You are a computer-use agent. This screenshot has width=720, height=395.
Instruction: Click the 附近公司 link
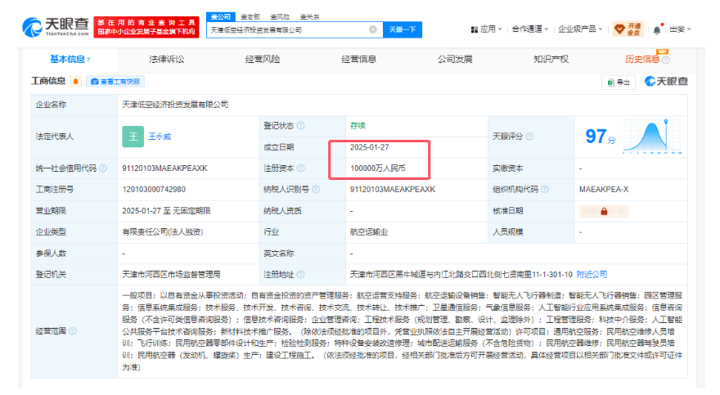click(592, 275)
